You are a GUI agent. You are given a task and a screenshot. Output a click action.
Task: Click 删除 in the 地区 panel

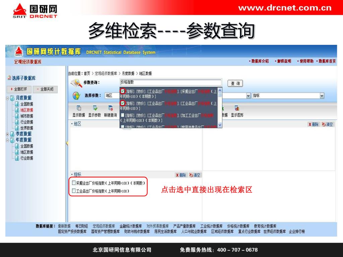pos(314,124)
